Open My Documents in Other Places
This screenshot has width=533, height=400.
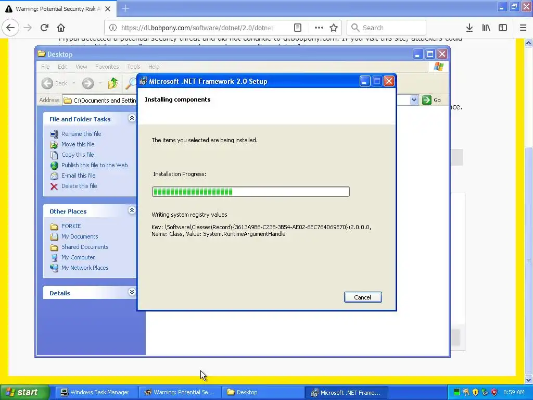(x=80, y=236)
